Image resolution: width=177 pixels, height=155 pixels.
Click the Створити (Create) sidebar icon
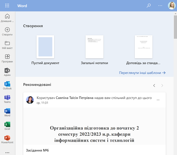[x=7, y=31]
